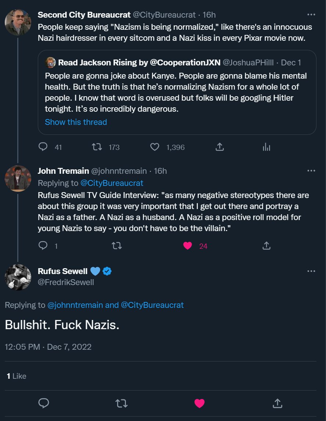Image resolution: width=326 pixels, height=421 pixels.
Task: Share John Tremain's reply
Action: [267, 245]
